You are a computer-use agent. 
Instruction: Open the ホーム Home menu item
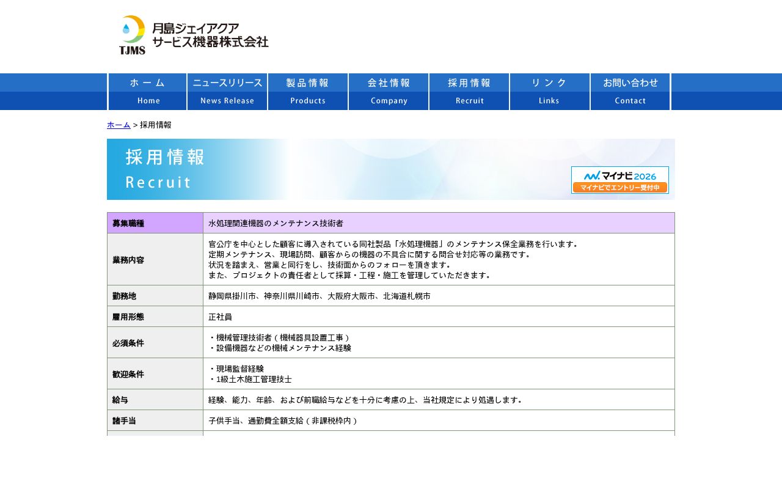(148, 92)
